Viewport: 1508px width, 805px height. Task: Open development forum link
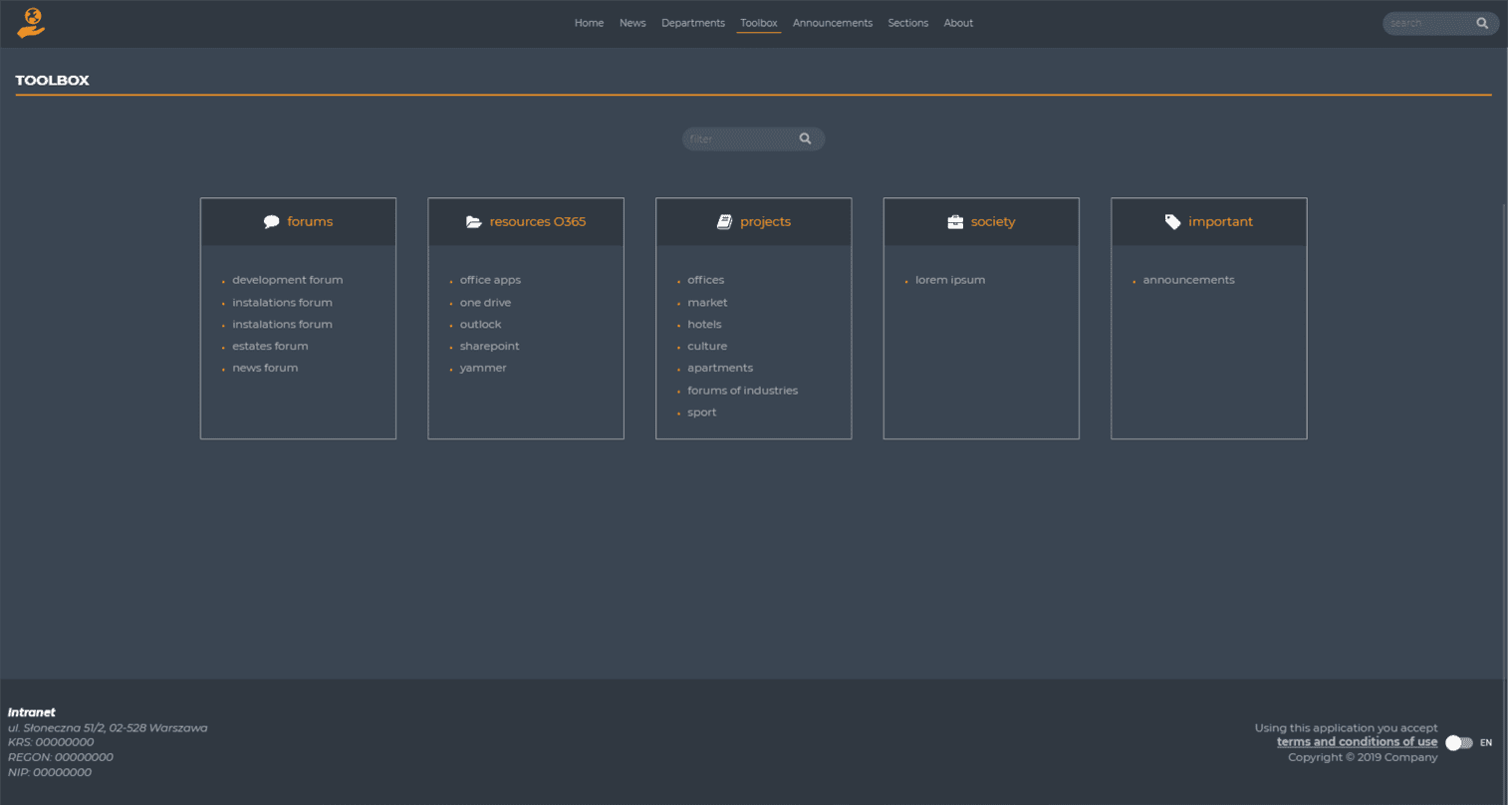pos(287,280)
